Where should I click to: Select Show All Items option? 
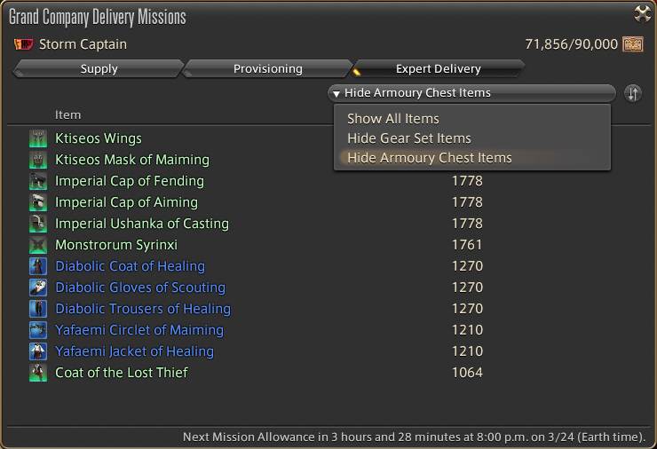point(393,119)
